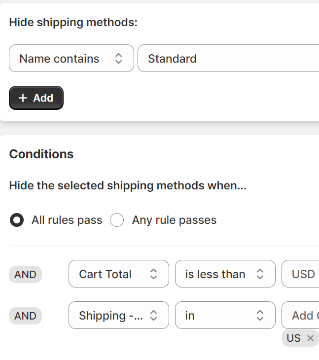Focus the Standard shipping method name field
Screen dimensions: 319x360
[227, 59]
